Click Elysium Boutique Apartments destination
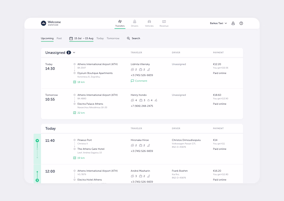Image resolution: width=284 pixels, height=201 pixels. point(95,73)
